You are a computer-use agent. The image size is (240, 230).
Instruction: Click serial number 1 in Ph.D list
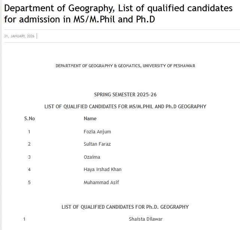[24, 219]
